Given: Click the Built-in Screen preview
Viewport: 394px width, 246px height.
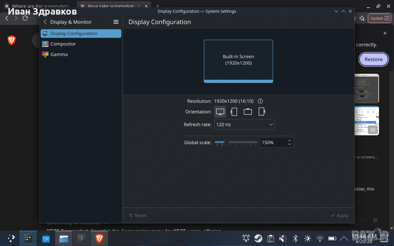Looking at the screenshot, I should click(x=238, y=61).
